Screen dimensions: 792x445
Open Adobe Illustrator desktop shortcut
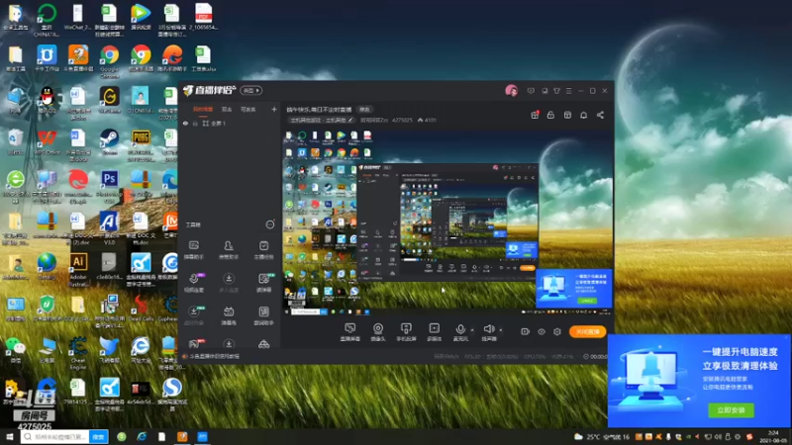coord(78,269)
